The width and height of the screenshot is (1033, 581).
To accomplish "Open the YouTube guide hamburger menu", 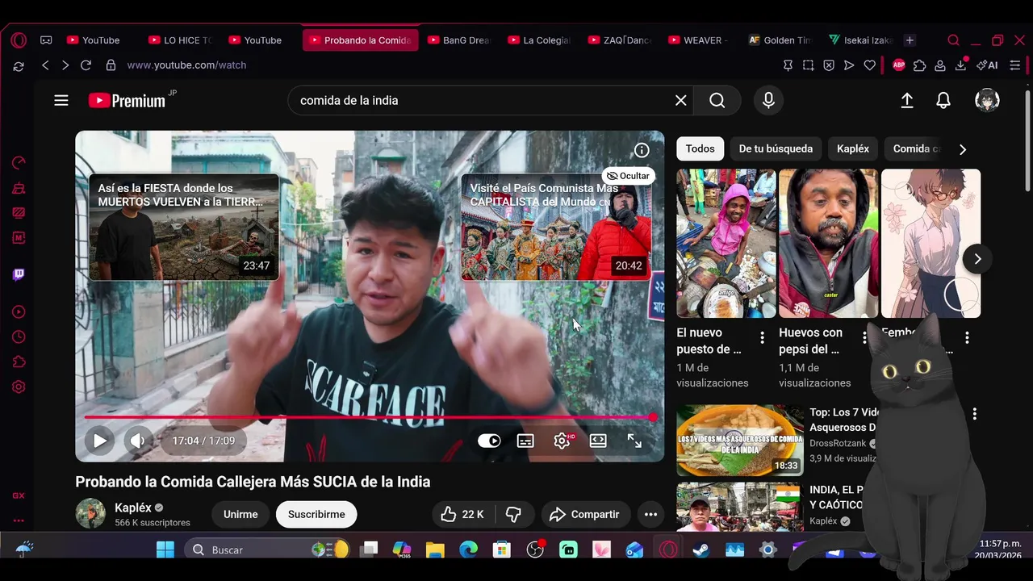I will 61,101.
